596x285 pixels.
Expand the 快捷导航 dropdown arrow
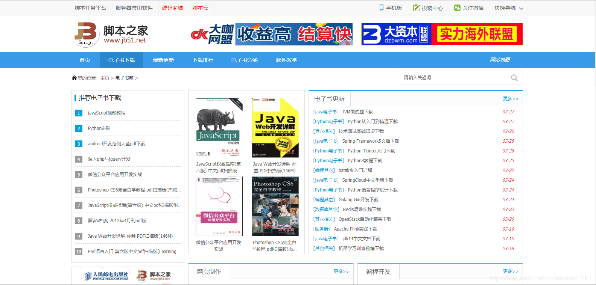click(521, 8)
